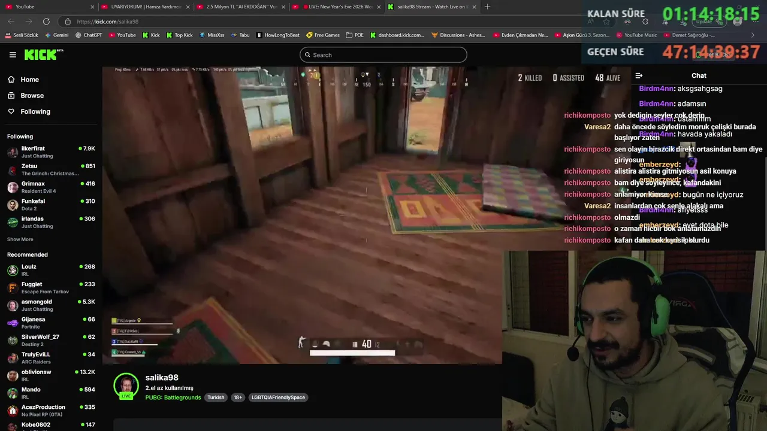Open TrulyEviLL channel avatar

13,358
